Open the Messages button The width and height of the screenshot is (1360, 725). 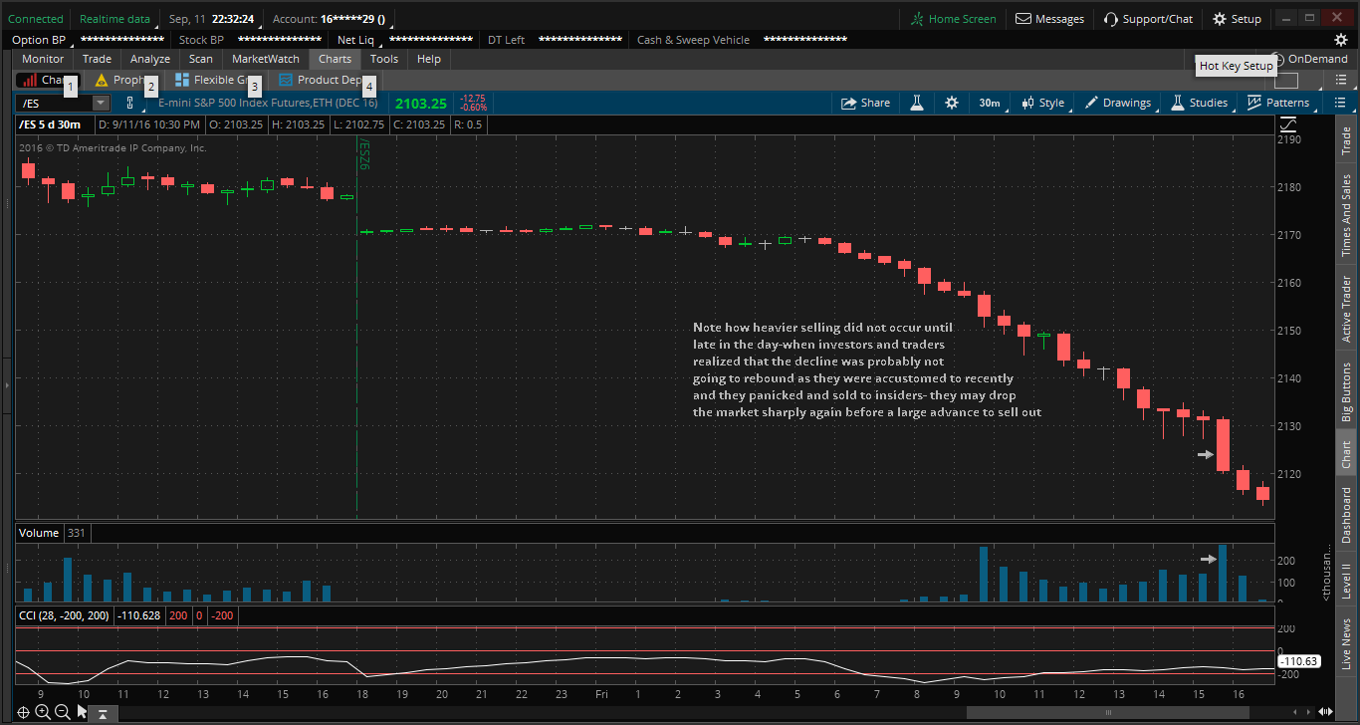point(1049,19)
